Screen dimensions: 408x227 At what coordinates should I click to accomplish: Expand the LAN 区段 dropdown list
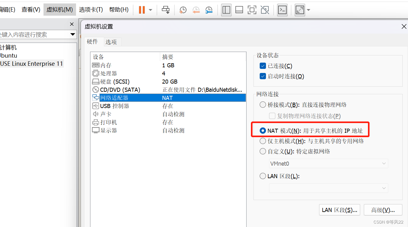(384, 188)
